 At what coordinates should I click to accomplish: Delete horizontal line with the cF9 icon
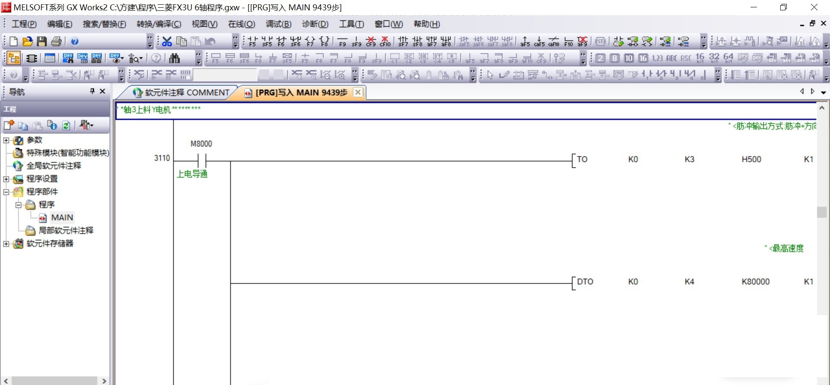point(371,41)
